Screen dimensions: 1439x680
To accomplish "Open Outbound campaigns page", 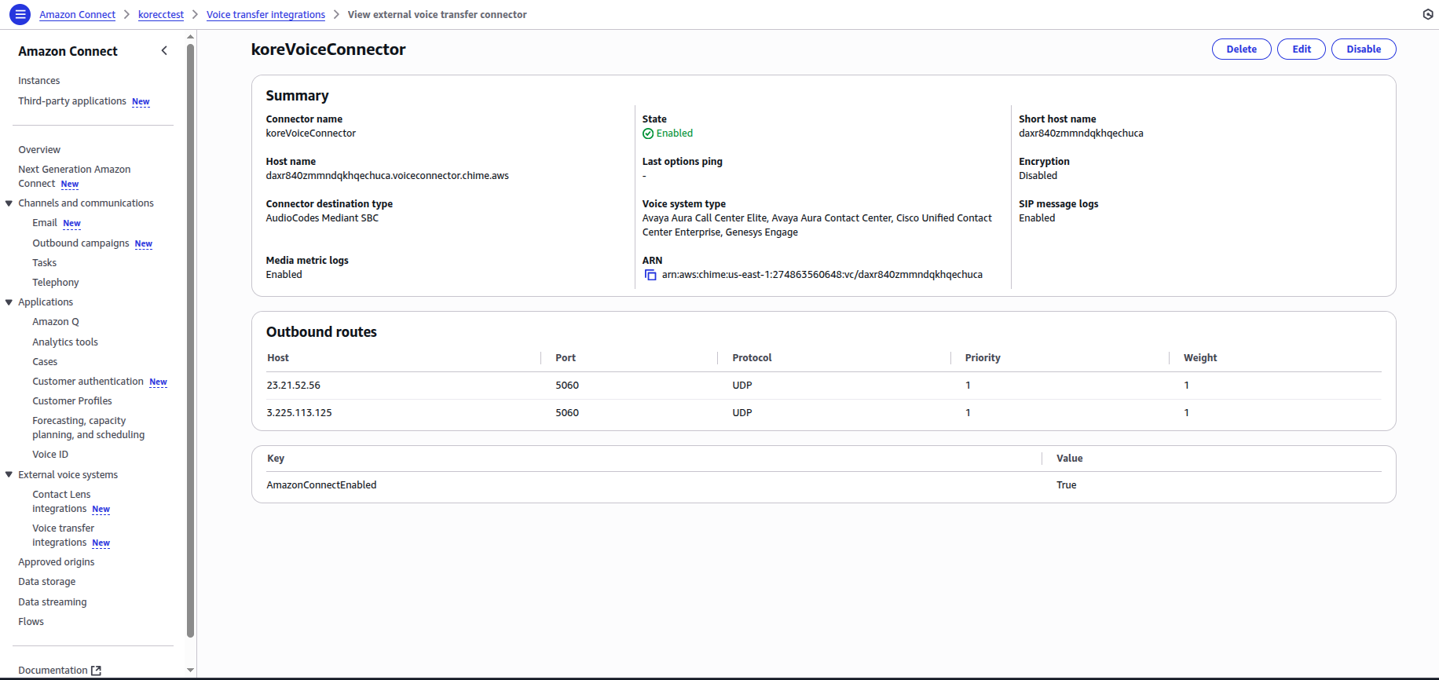I will click(x=81, y=243).
